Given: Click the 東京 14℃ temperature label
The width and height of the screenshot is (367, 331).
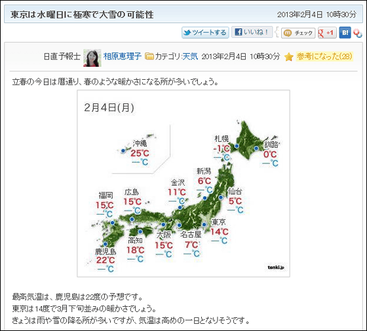Looking at the screenshot, I should [220, 232].
